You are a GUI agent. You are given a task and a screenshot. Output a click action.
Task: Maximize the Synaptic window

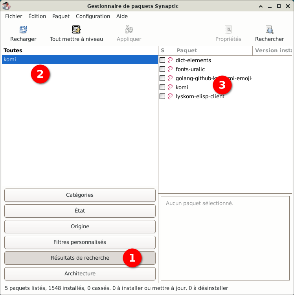click(x=279, y=6)
